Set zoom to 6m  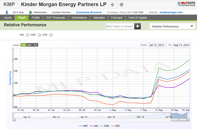tap(29, 45)
